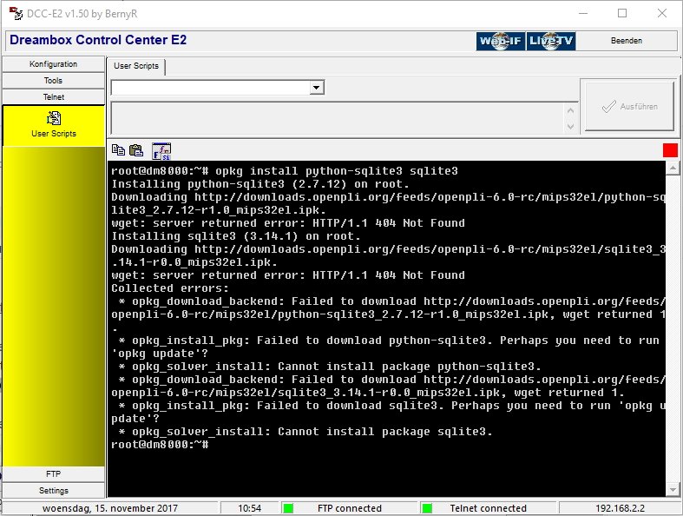Click the 'Collected errors:' terminal line
The width and height of the screenshot is (683, 516).
pos(170,288)
